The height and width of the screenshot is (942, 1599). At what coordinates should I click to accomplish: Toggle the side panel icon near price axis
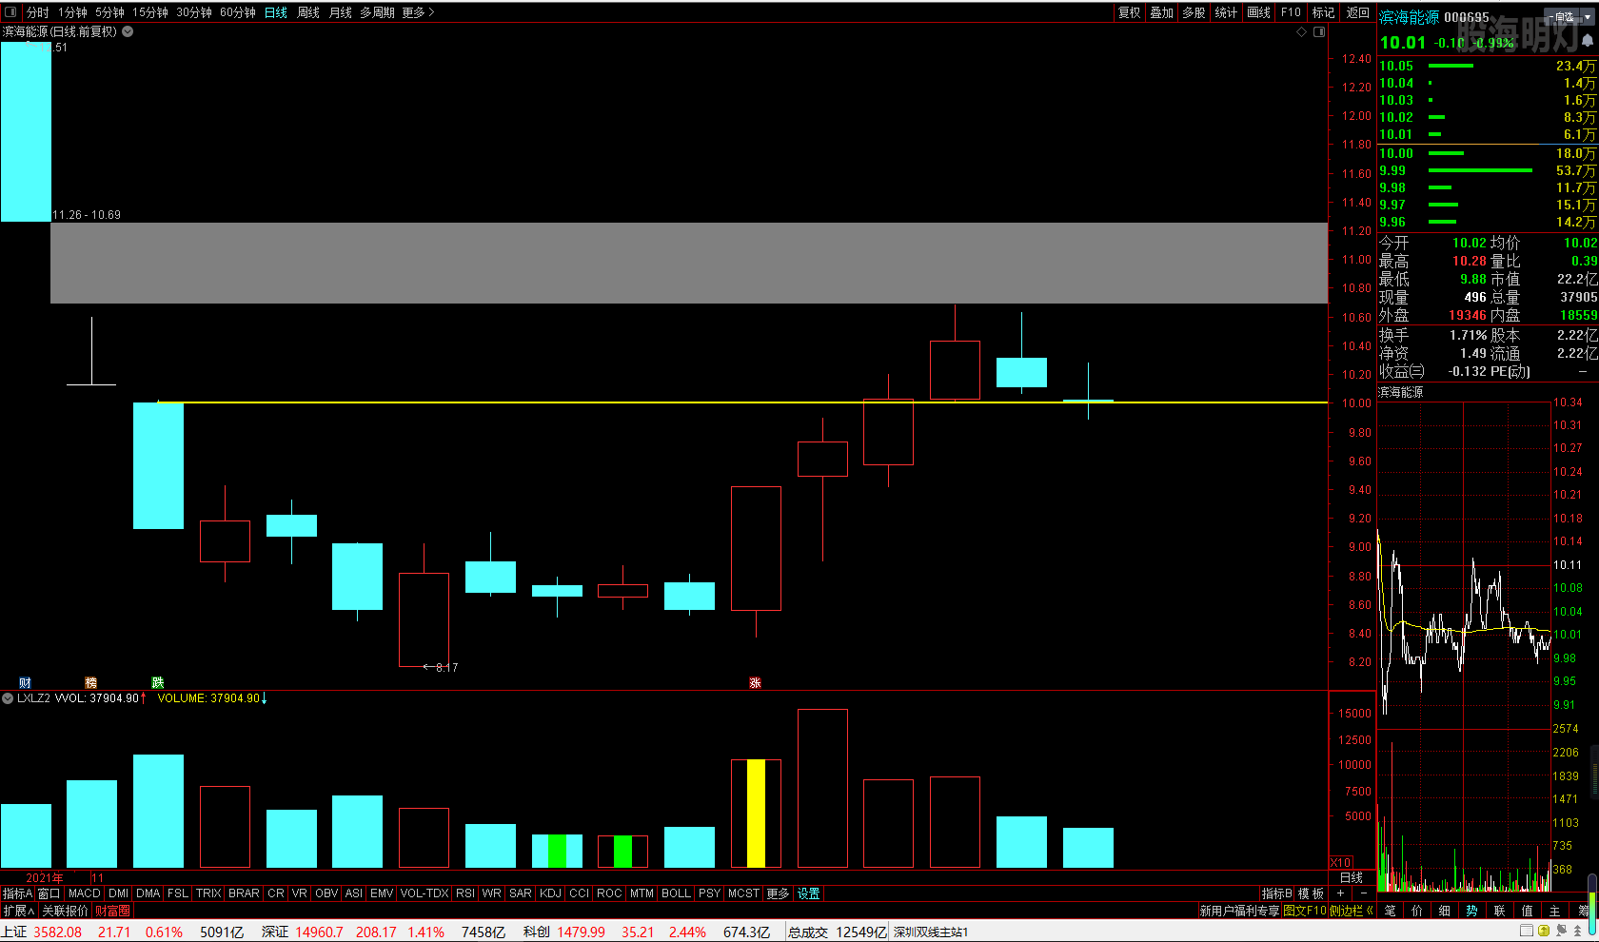[1319, 32]
